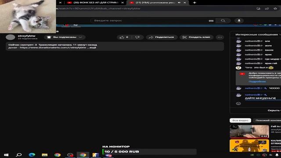Viewport: 281px width, 158px height.
Task: Open the red-black round app in taskbar
Action: pos(70,155)
